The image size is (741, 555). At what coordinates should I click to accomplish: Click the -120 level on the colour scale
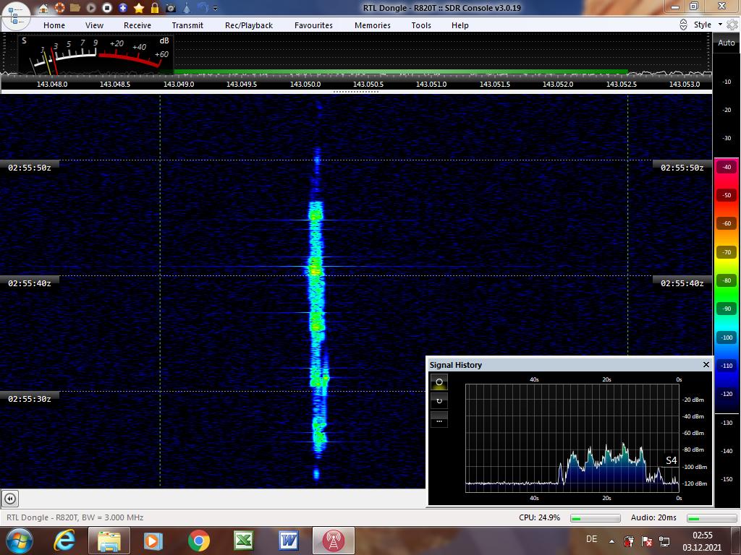pos(727,394)
